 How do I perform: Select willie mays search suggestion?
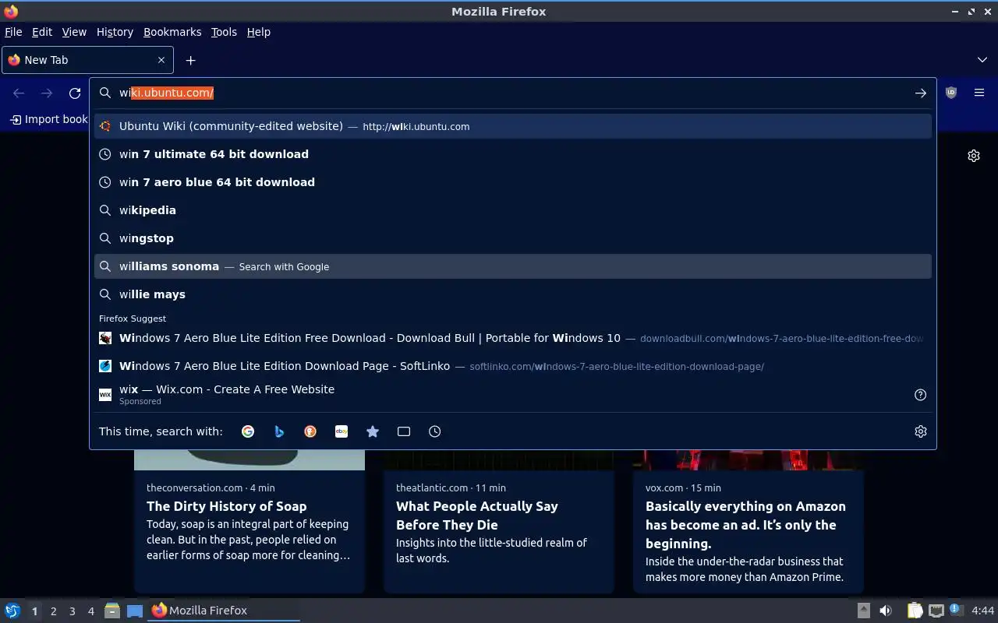coord(513,294)
